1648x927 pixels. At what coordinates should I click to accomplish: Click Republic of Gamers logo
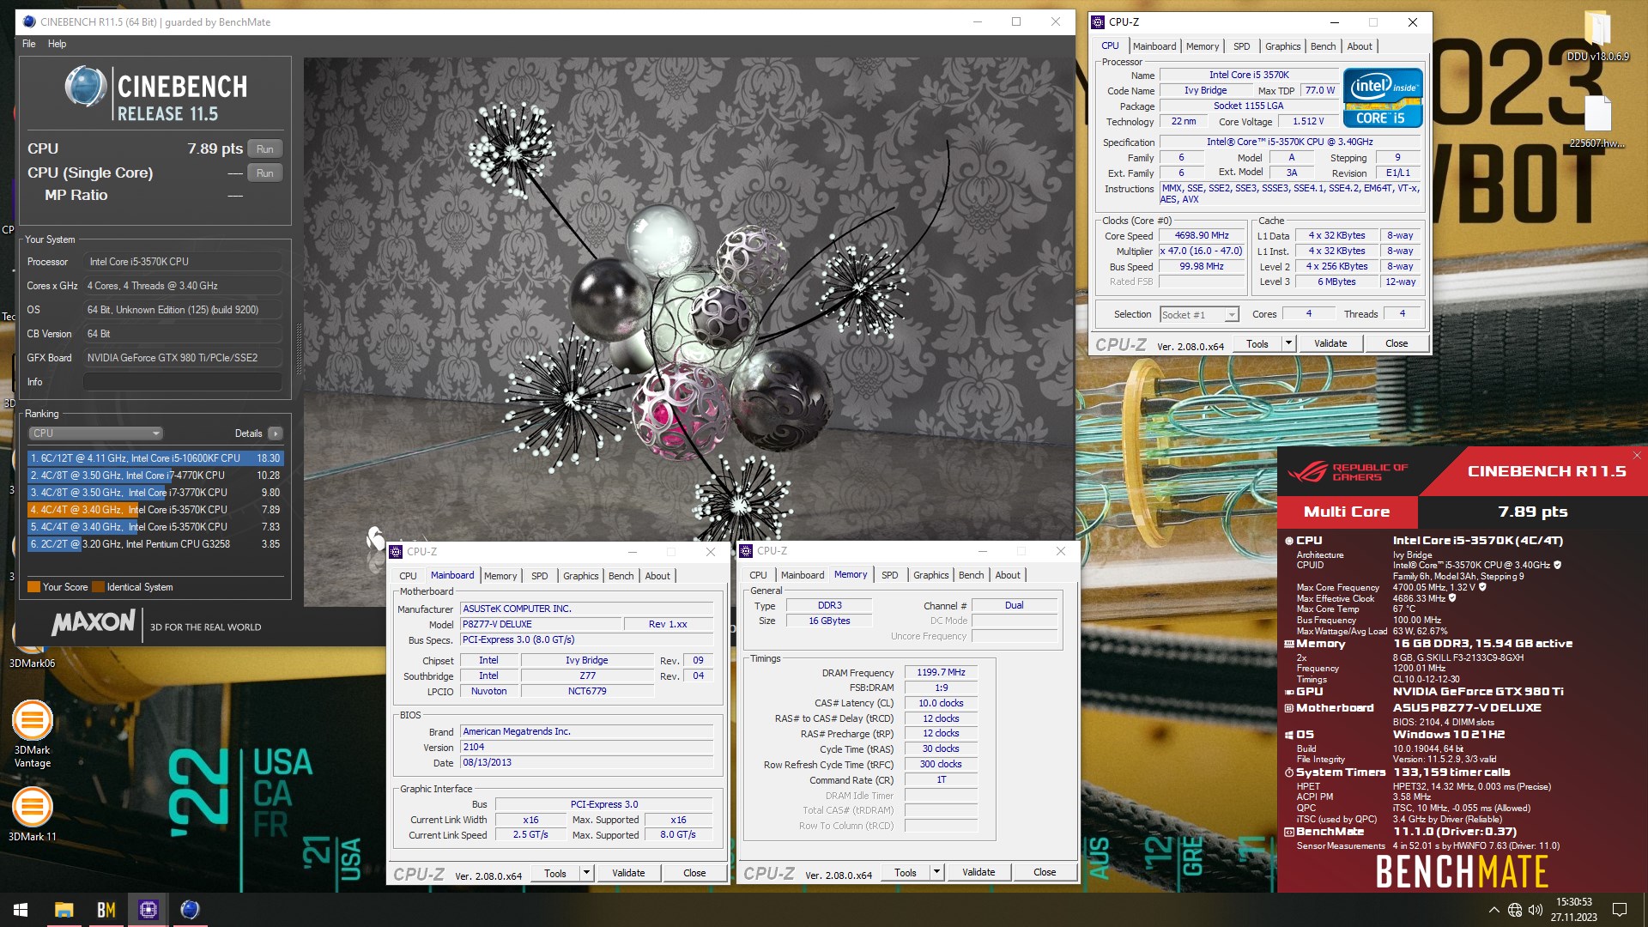(1347, 472)
